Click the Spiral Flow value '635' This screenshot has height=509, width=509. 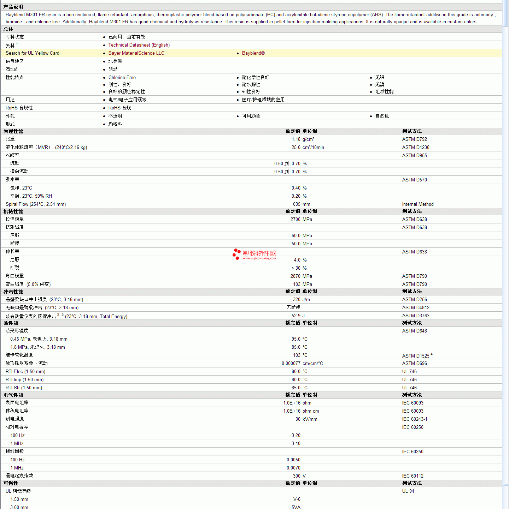point(297,204)
